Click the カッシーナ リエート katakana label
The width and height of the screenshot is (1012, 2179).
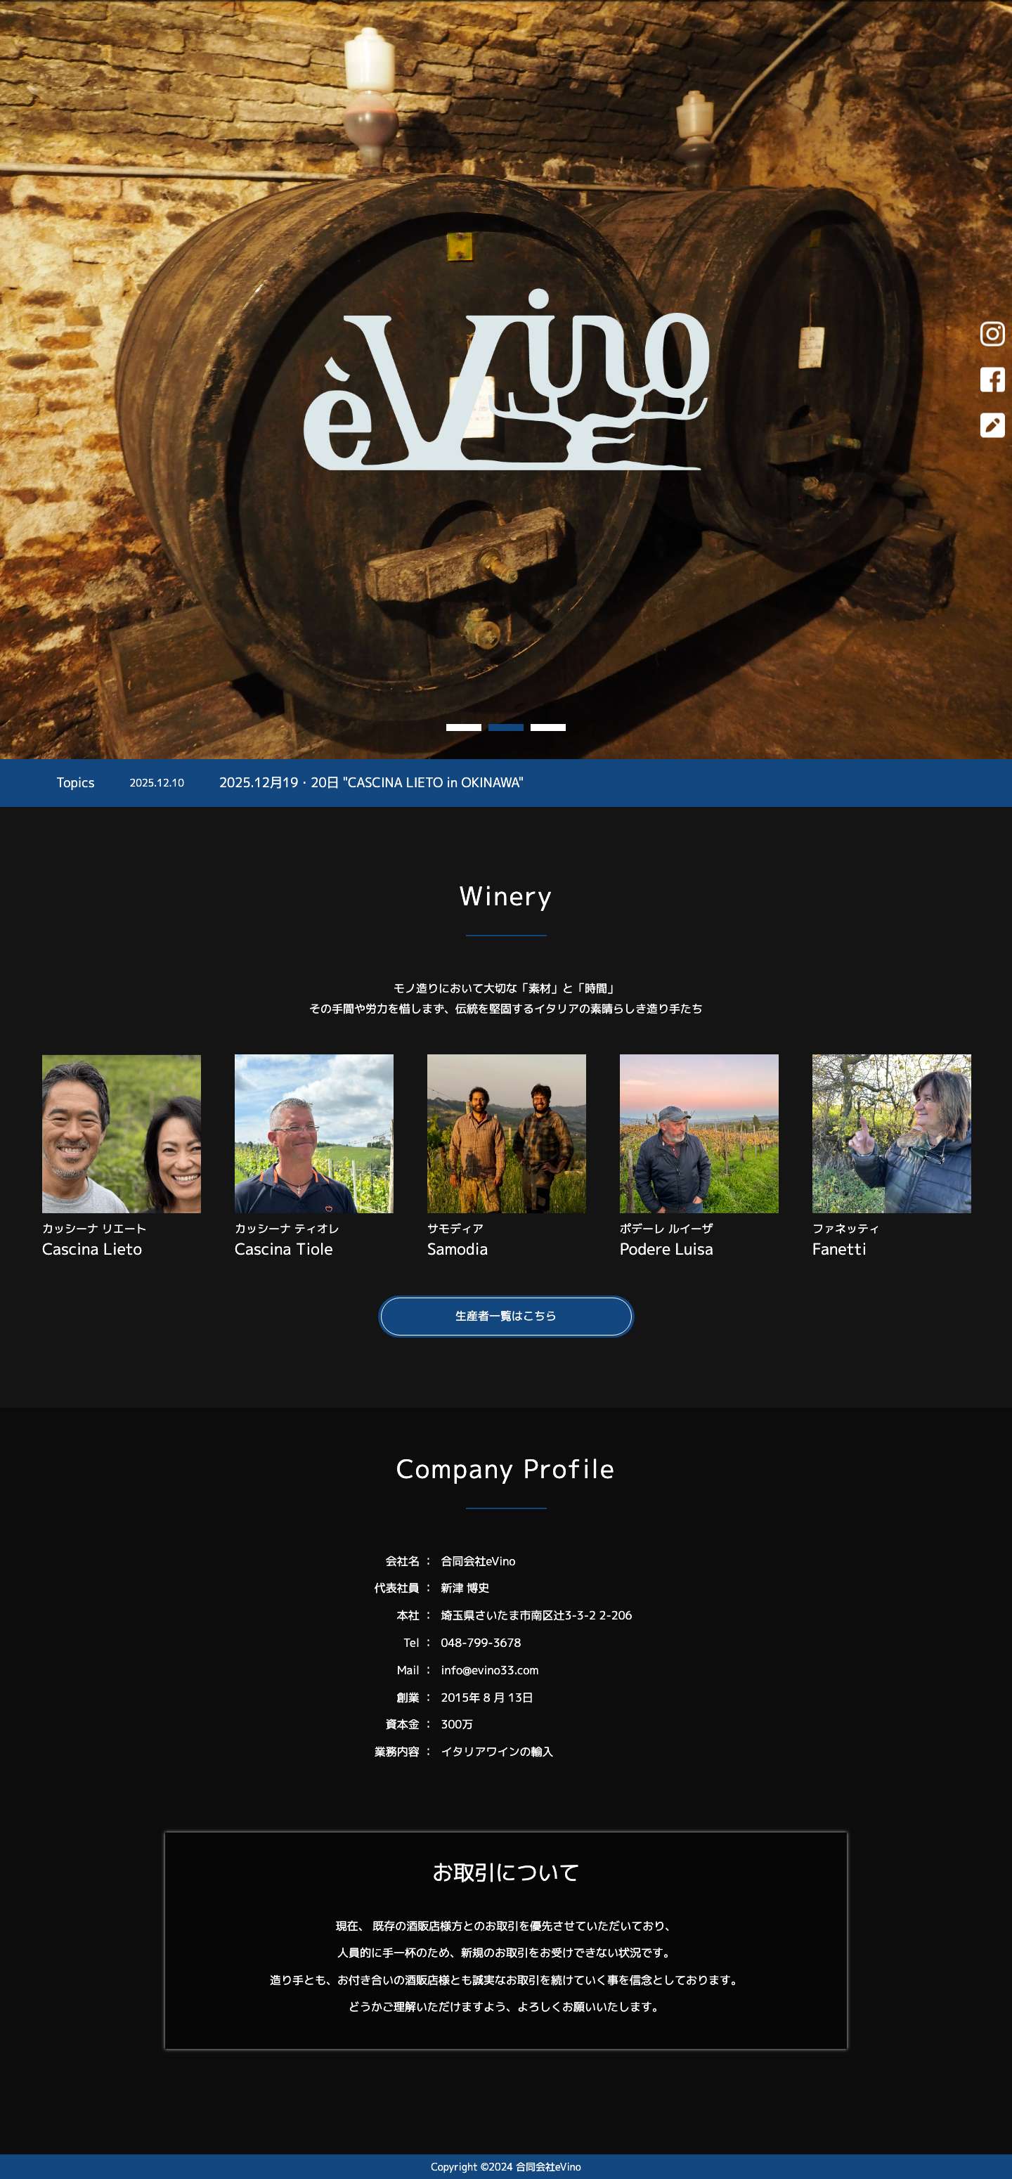[94, 1228]
